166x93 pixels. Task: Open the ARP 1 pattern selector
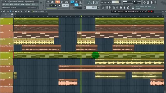[92, 7]
